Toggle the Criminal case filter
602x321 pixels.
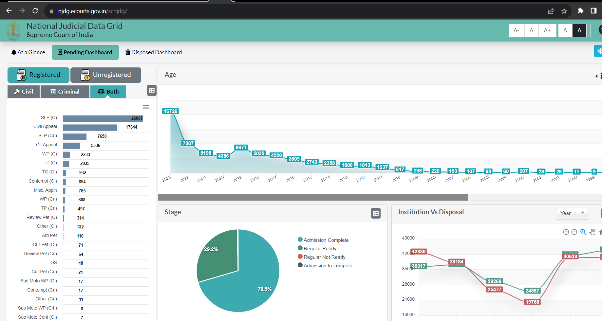65,92
